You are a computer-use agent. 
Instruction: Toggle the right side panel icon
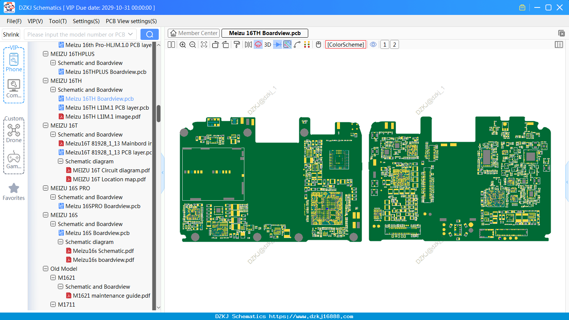(x=559, y=45)
